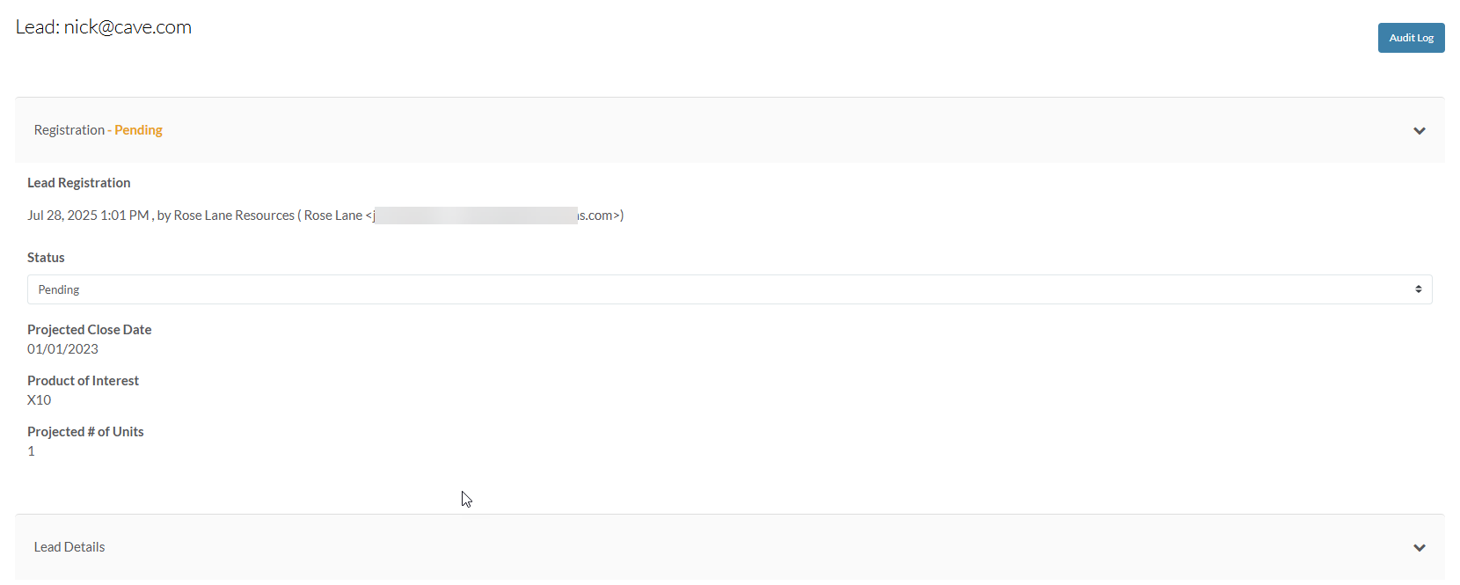Click the Status field label
1460x585 pixels.
(x=46, y=258)
